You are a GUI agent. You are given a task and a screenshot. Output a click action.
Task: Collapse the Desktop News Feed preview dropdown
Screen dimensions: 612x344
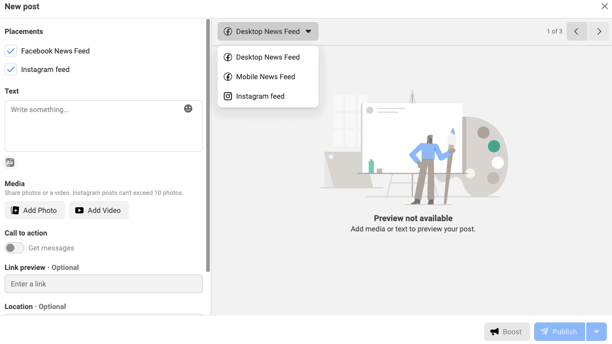(x=268, y=31)
